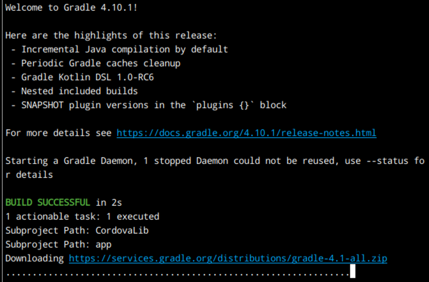
Task: Click the "Subproject Path: app" line
Action: point(58,244)
